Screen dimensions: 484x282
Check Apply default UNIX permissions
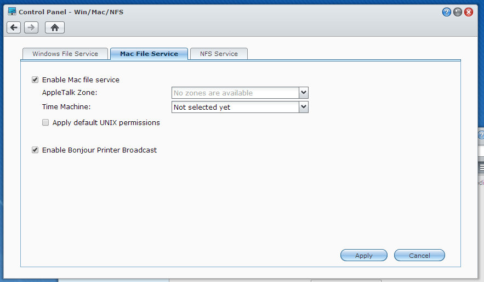coord(45,123)
